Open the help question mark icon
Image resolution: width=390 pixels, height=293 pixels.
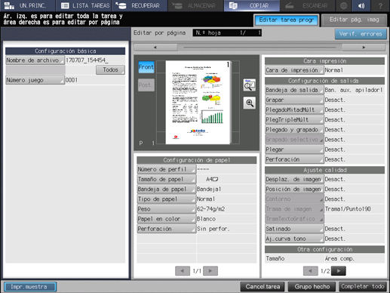[x=380, y=5]
